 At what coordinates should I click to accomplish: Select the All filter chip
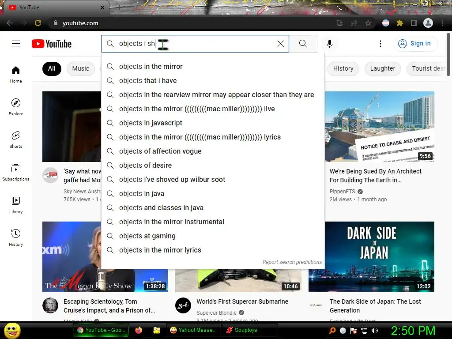52,68
